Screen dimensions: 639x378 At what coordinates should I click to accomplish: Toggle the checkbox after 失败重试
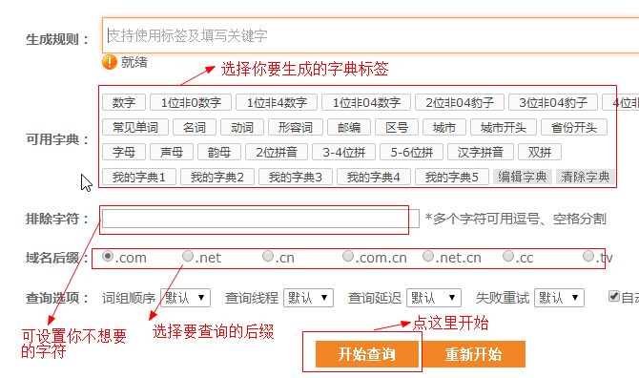[614, 296]
